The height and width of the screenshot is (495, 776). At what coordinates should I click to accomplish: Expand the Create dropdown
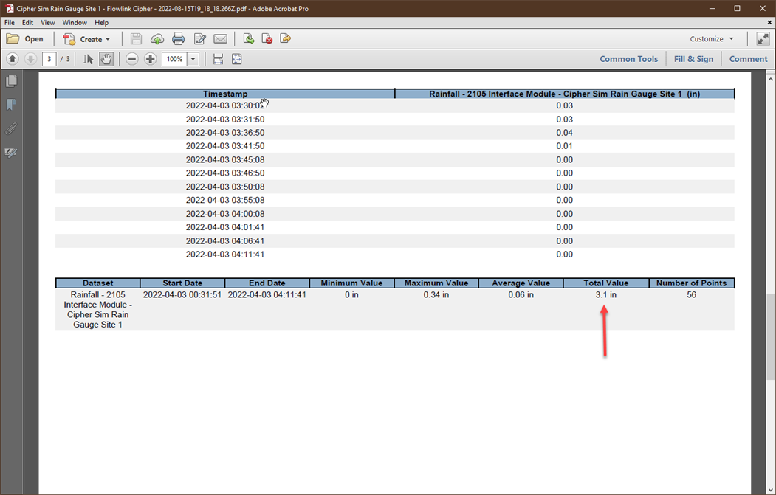(87, 39)
